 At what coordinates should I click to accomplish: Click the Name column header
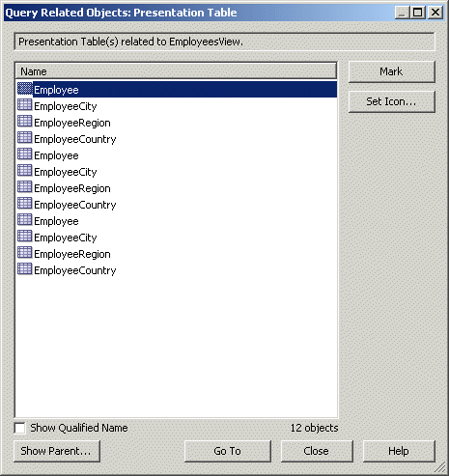176,70
